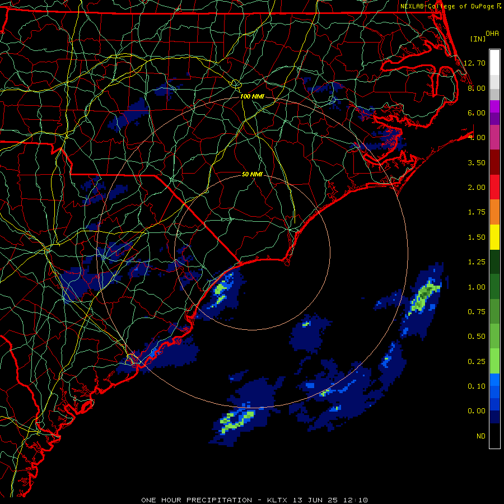Pick the darkest green legend swatch

point(494,262)
